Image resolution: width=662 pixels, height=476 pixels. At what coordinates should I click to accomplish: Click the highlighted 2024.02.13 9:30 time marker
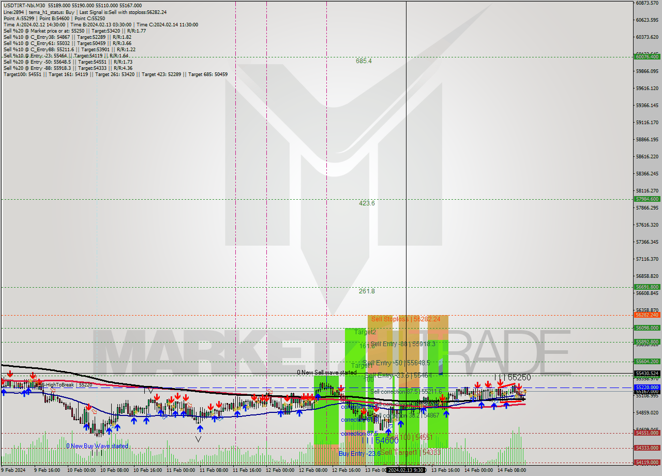[x=406, y=470]
